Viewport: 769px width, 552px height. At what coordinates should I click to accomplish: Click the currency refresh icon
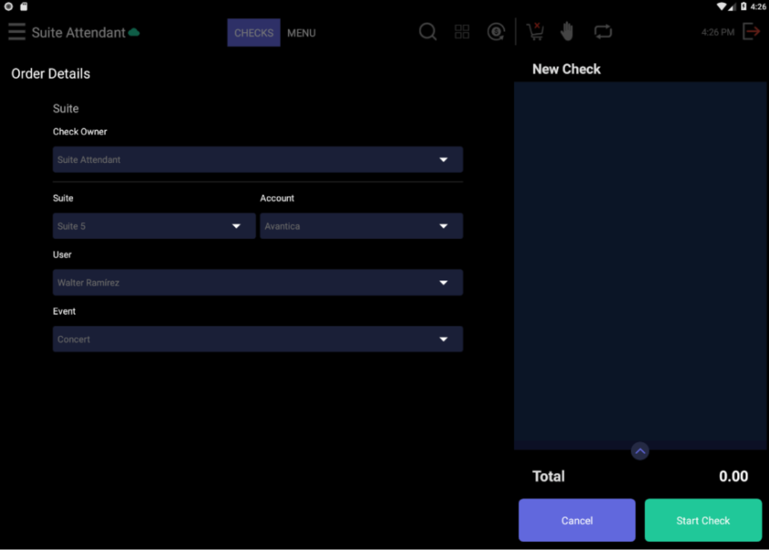click(496, 32)
